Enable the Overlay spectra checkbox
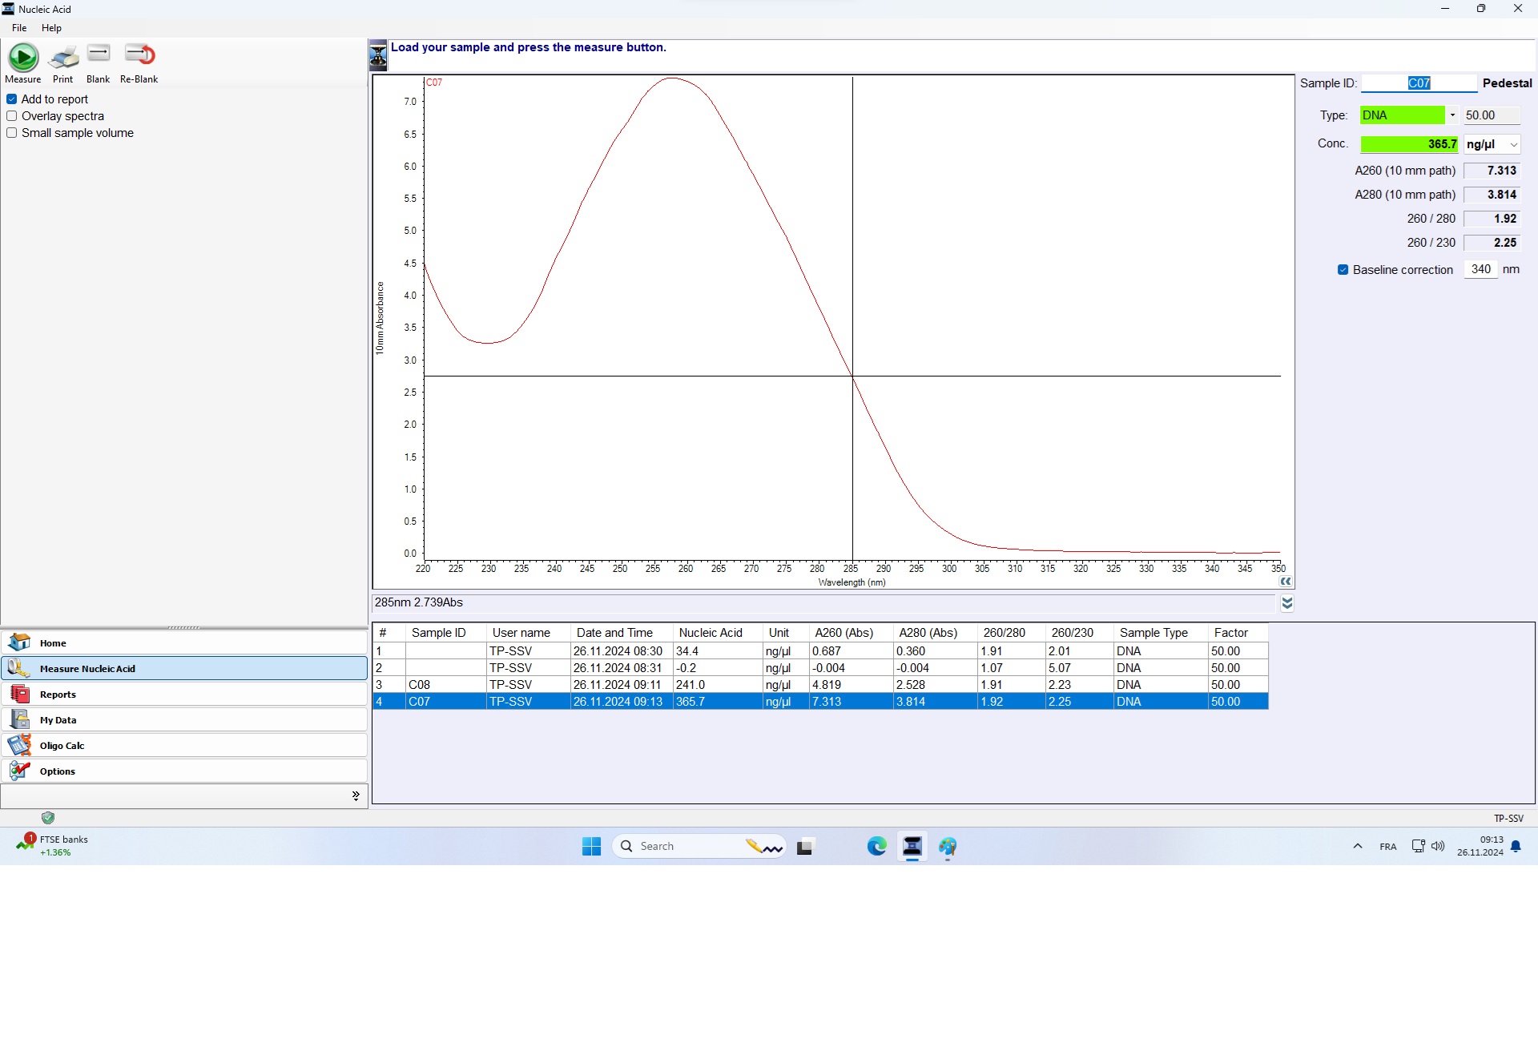 pos(12,116)
